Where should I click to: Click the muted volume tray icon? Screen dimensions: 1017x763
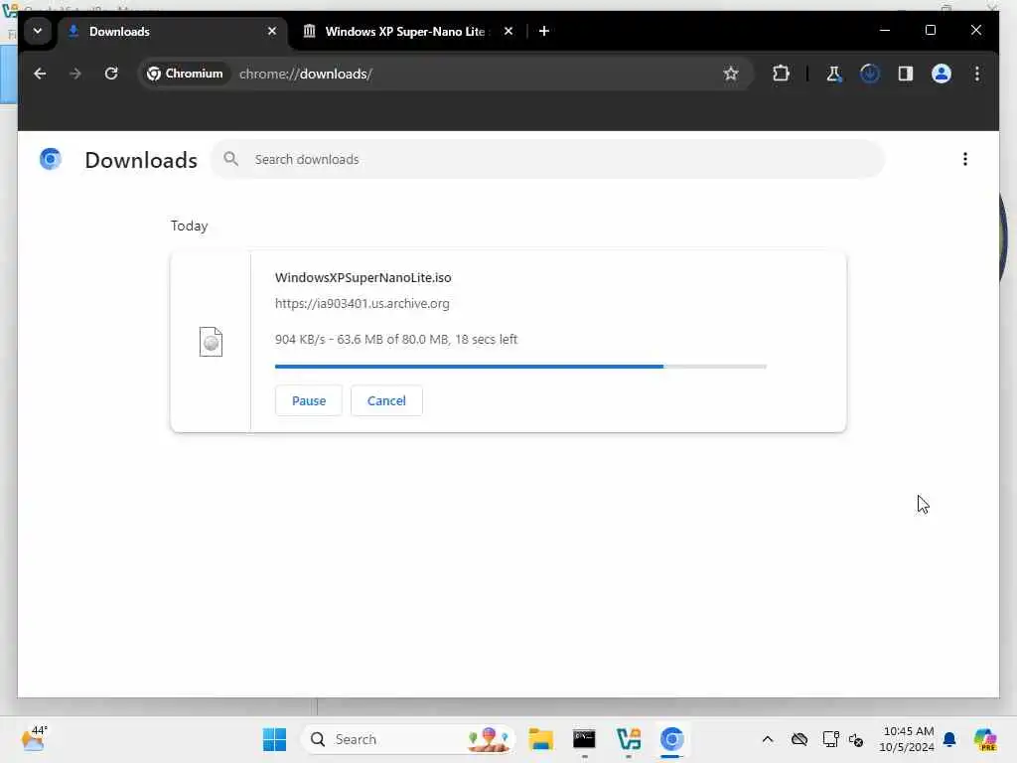tap(856, 739)
